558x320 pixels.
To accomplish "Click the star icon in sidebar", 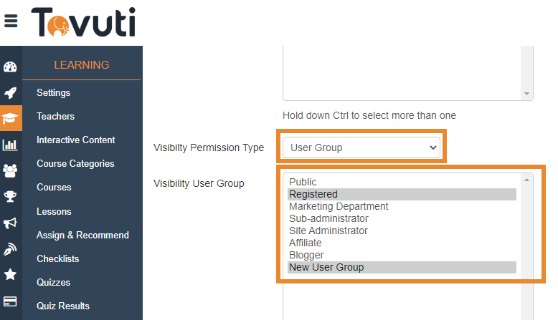I will click(11, 274).
